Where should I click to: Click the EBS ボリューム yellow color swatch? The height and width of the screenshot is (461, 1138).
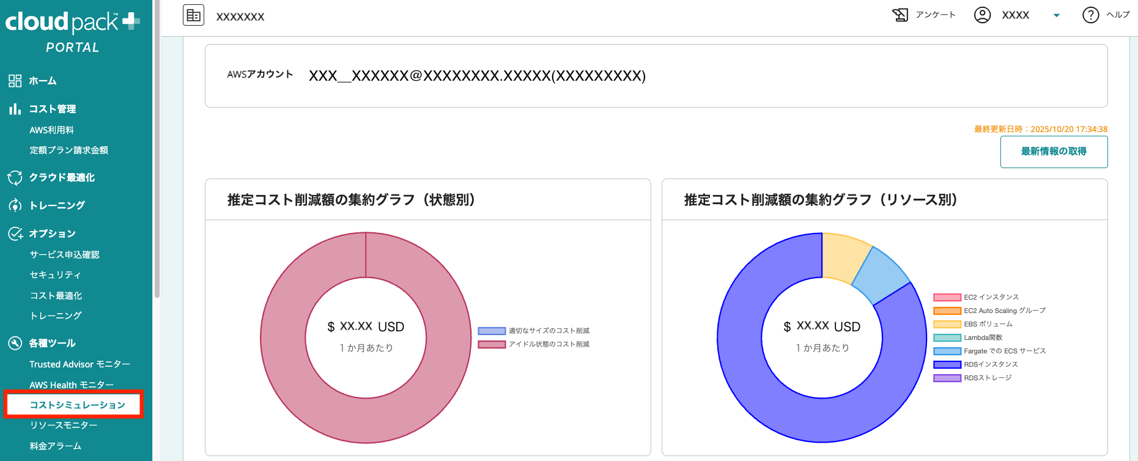(947, 324)
